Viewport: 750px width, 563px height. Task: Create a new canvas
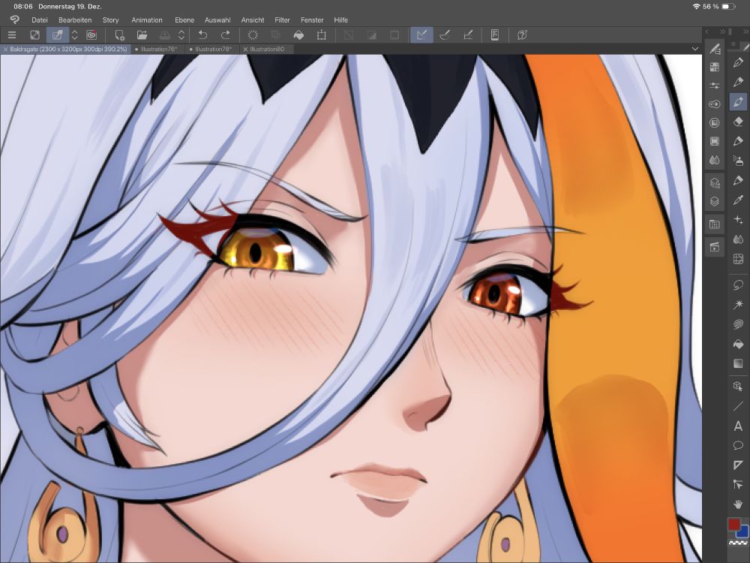[x=119, y=35]
